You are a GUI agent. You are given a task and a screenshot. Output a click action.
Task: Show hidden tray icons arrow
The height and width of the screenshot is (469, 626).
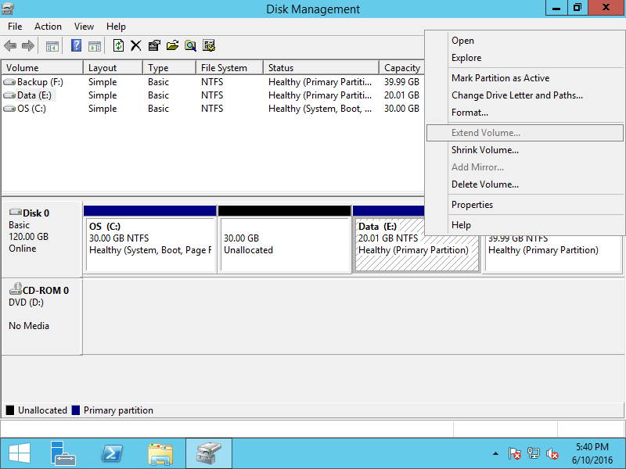point(495,453)
